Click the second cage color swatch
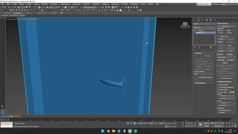This screenshot has width=238, height=134. [233, 92]
